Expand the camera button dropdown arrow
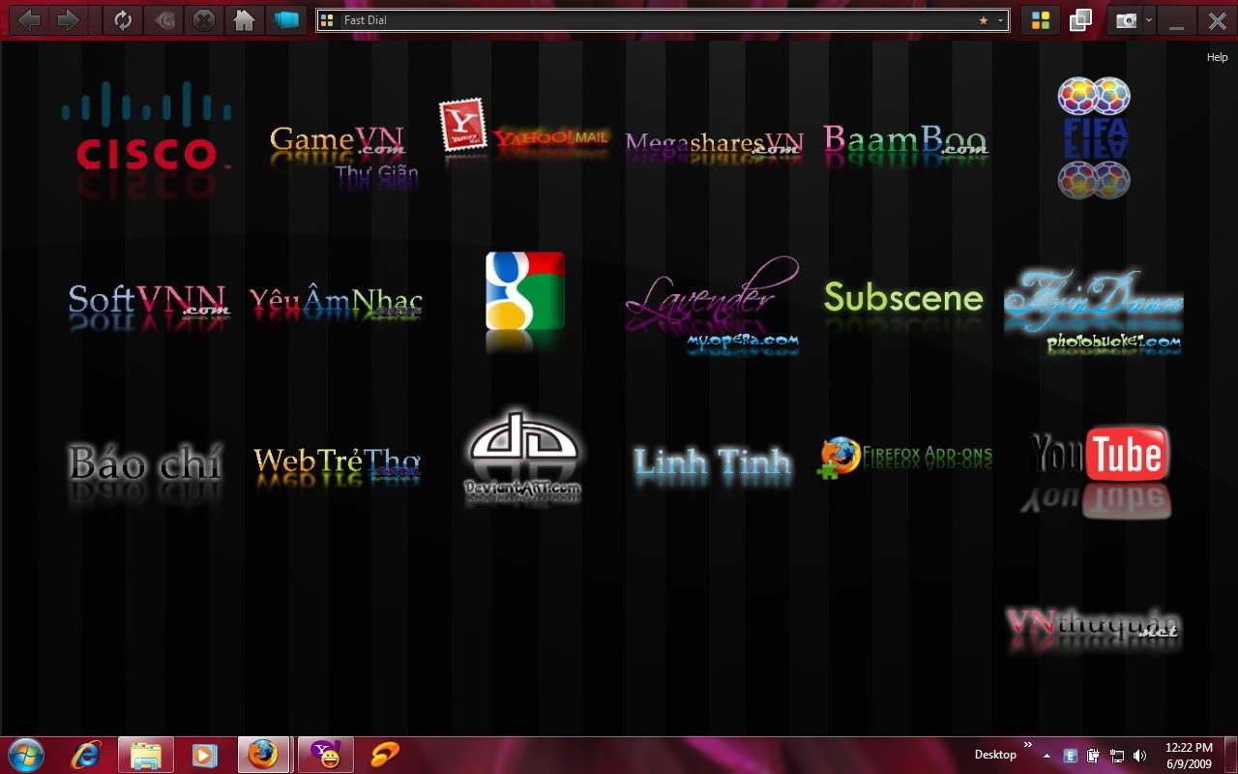 pos(1148,20)
